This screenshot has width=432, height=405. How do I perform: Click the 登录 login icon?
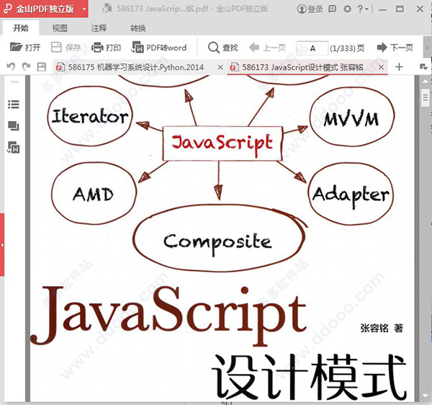(x=310, y=9)
